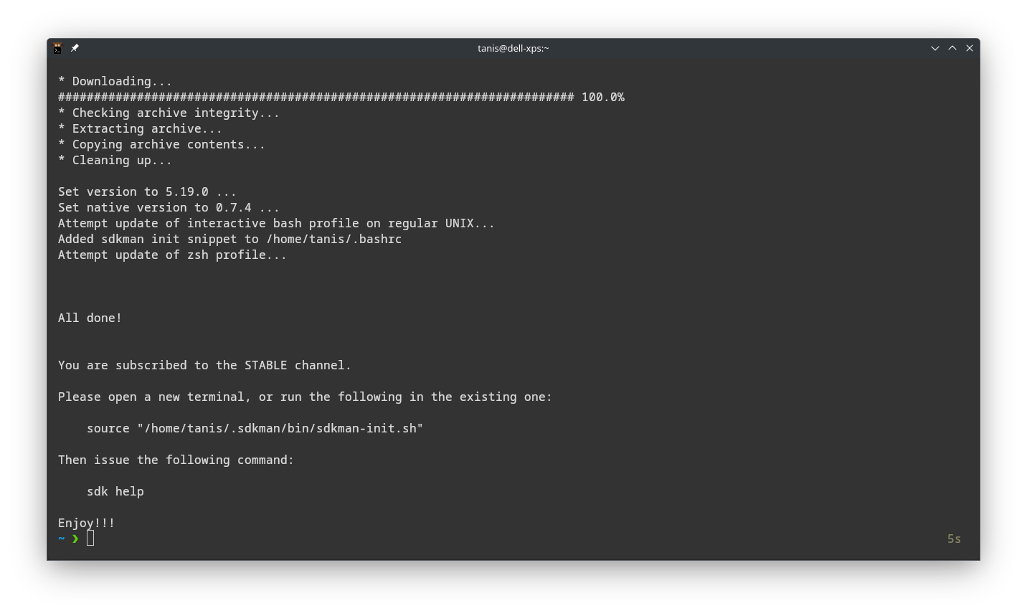Image resolution: width=1027 pixels, height=616 pixels.
Task: Minimize the terminal using the down chevron
Action: click(934, 48)
